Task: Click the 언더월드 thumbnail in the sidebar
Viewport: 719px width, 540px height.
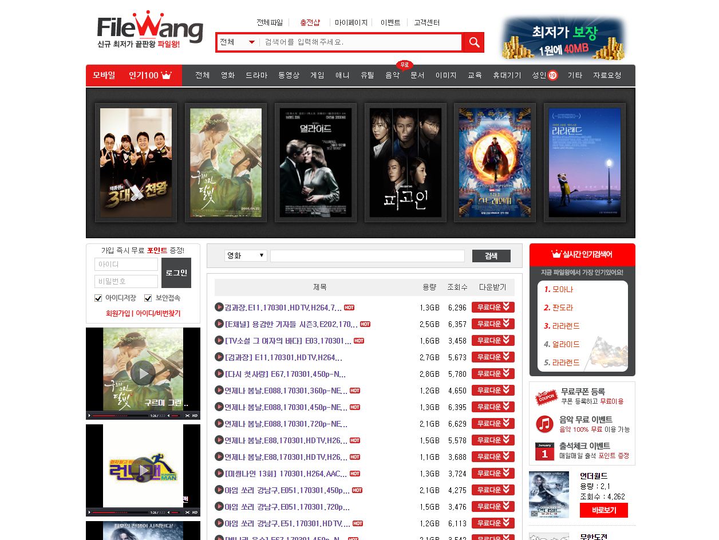Action: (x=549, y=494)
